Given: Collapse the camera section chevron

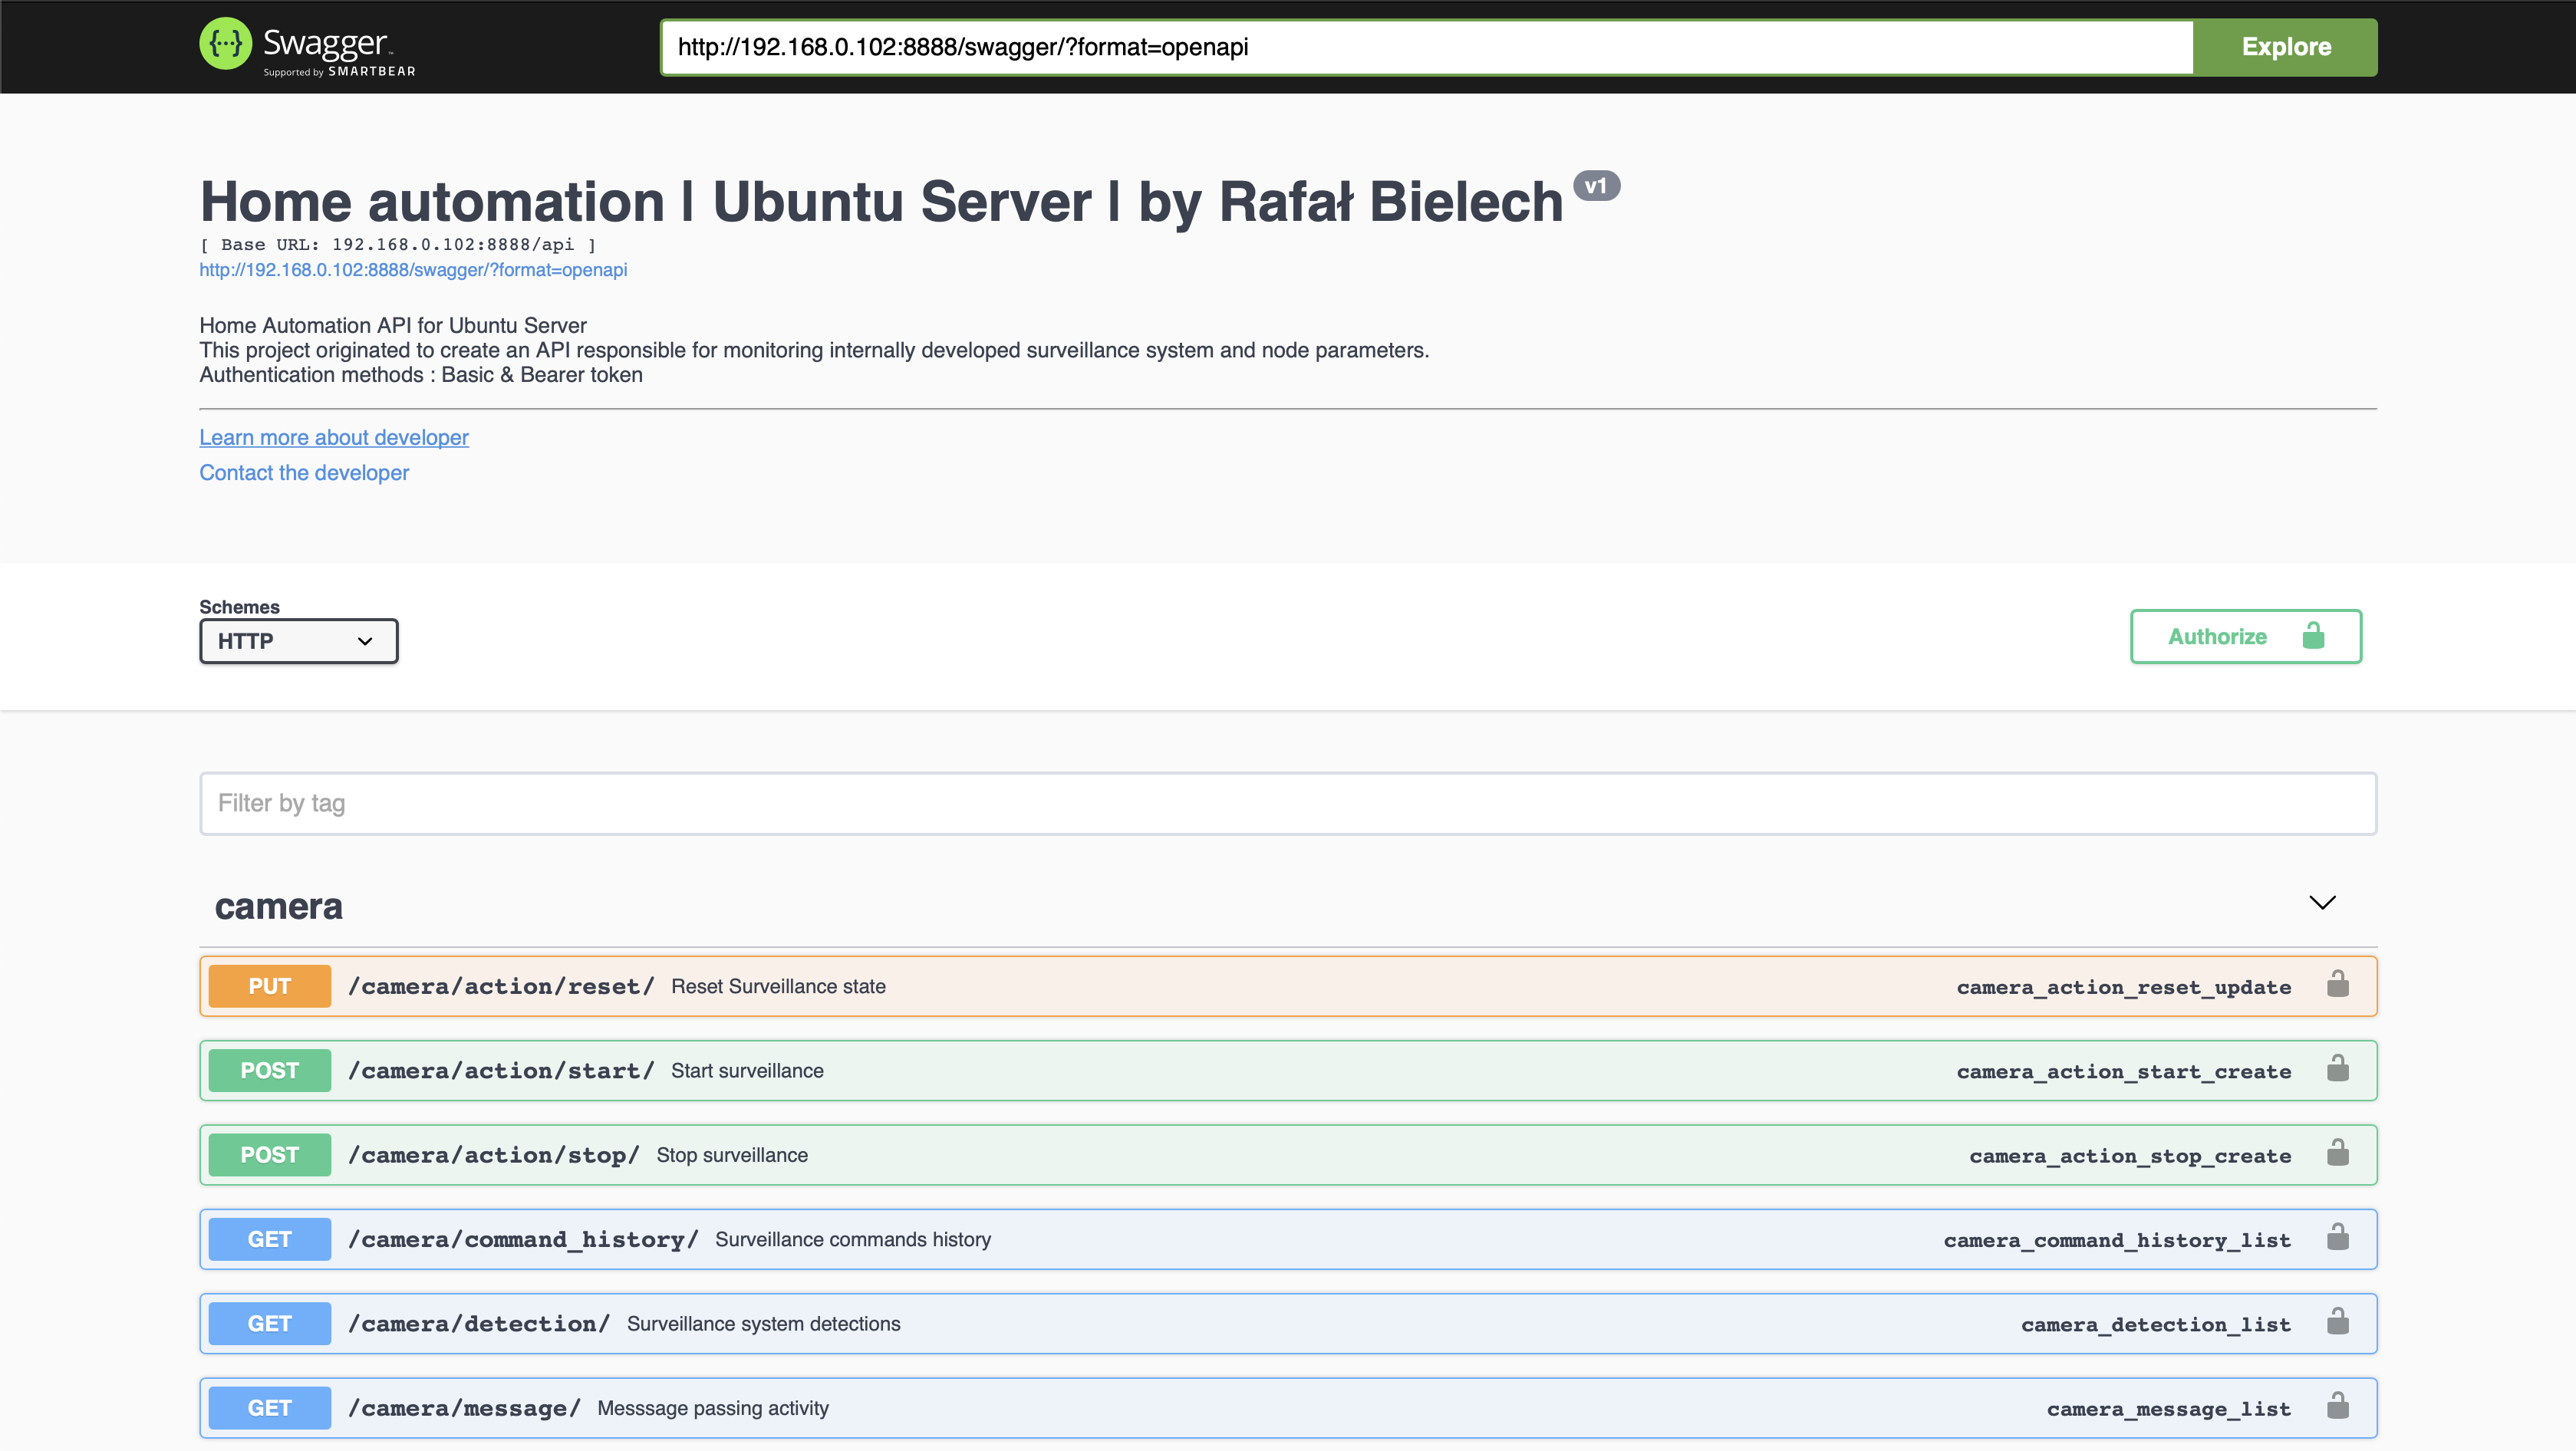Looking at the screenshot, I should [x=2322, y=903].
